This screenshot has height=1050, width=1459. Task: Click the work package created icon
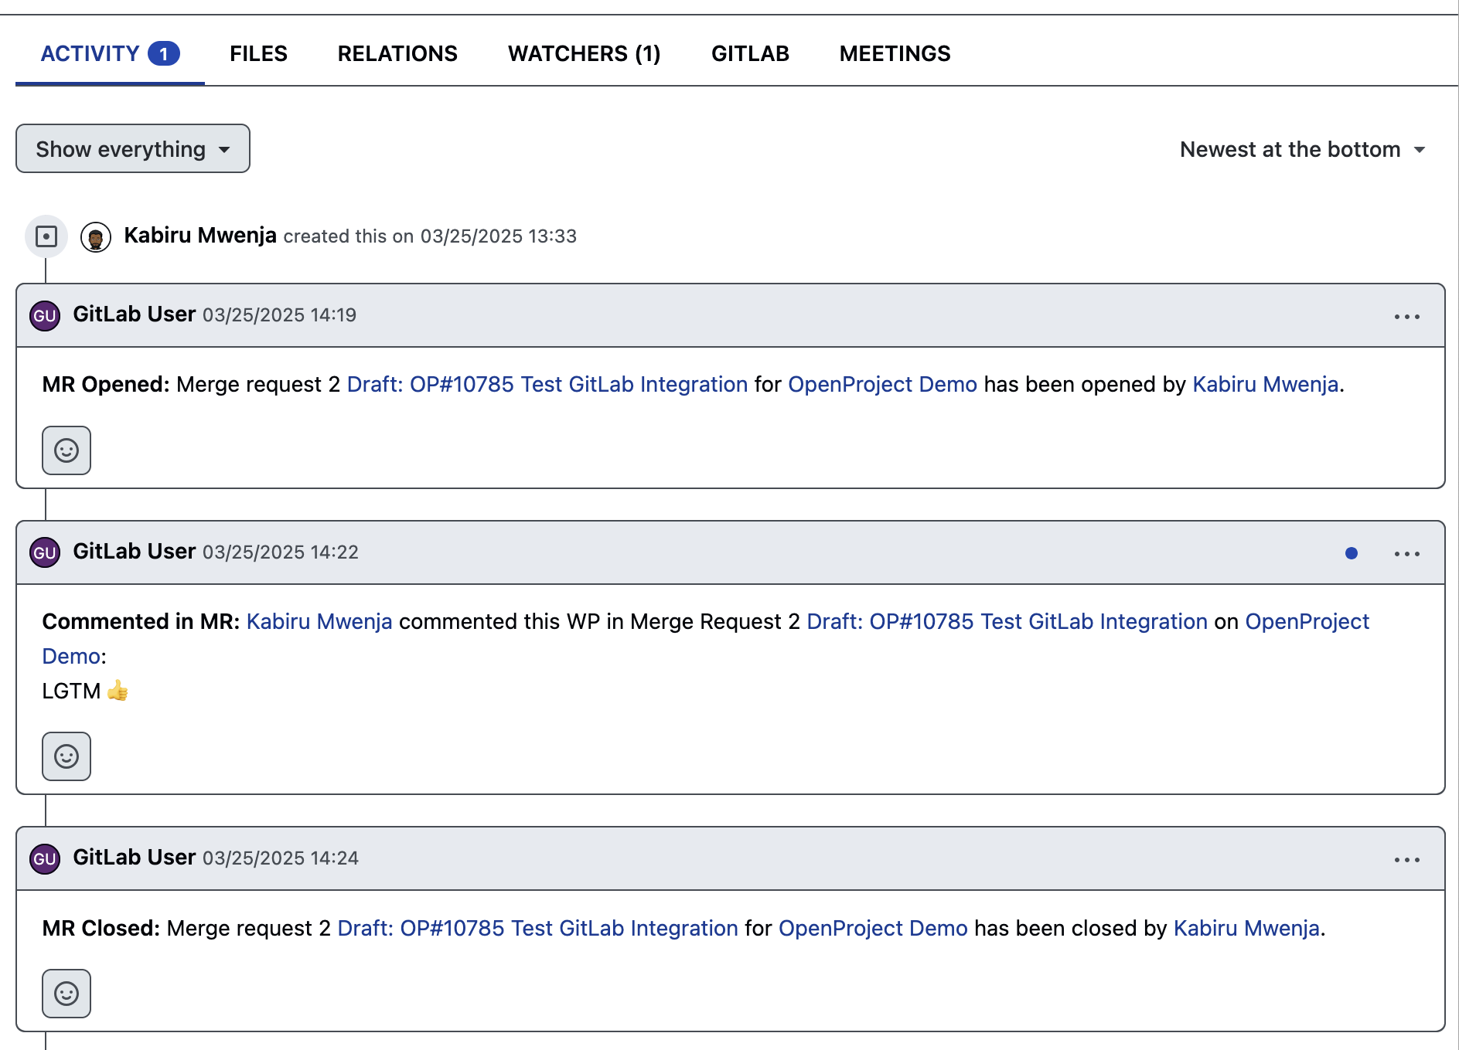(46, 236)
